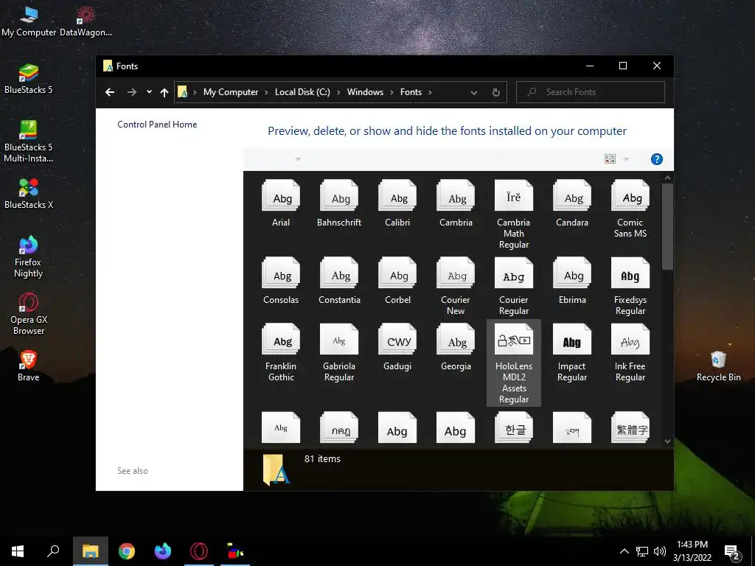
Task: Select the Gadugi font icon
Action: (x=397, y=339)
